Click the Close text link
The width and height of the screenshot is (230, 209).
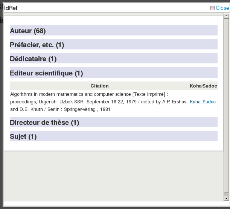[x=222, y=8]
